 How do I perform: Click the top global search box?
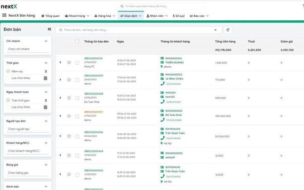(161, 6)
